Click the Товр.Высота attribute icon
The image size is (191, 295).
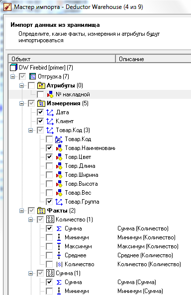click(x=59, y=184)
